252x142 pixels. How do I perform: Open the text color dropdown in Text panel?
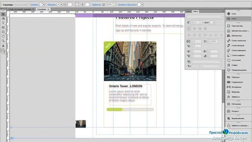click(214, 22)
